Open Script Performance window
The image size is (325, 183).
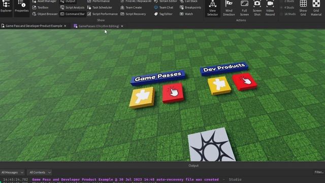[x=103, y=14]
